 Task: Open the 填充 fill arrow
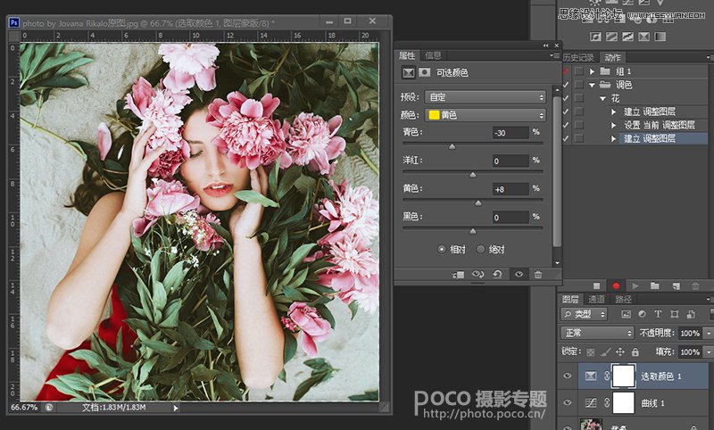pyautogui.click(x=709, y=351)
